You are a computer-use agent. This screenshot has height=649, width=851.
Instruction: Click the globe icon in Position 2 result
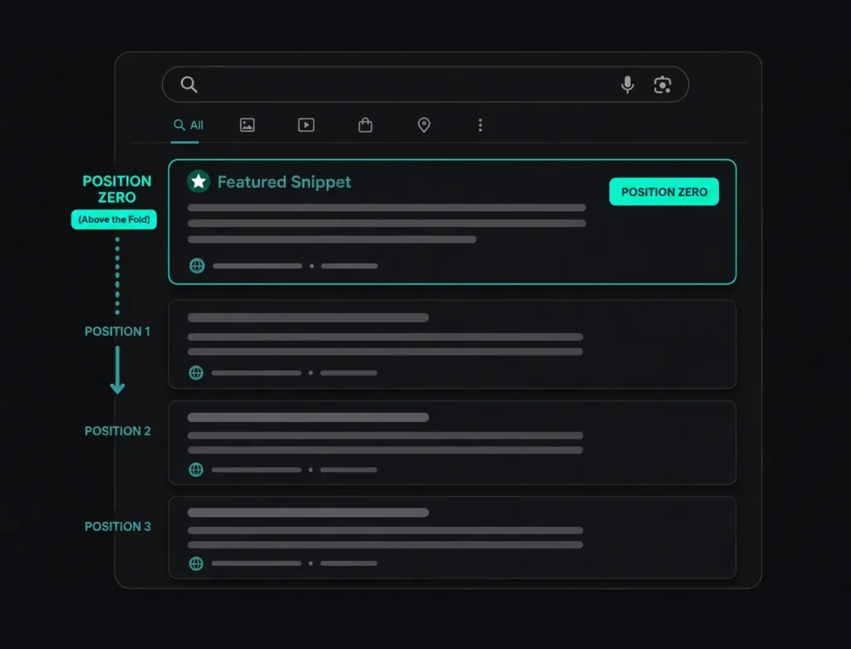196,470
